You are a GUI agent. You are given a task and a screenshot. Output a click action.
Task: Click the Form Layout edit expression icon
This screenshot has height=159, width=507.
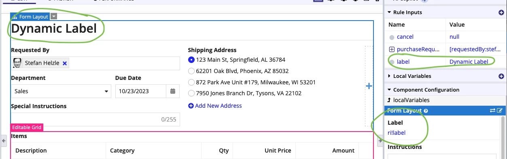coord(500,111)
